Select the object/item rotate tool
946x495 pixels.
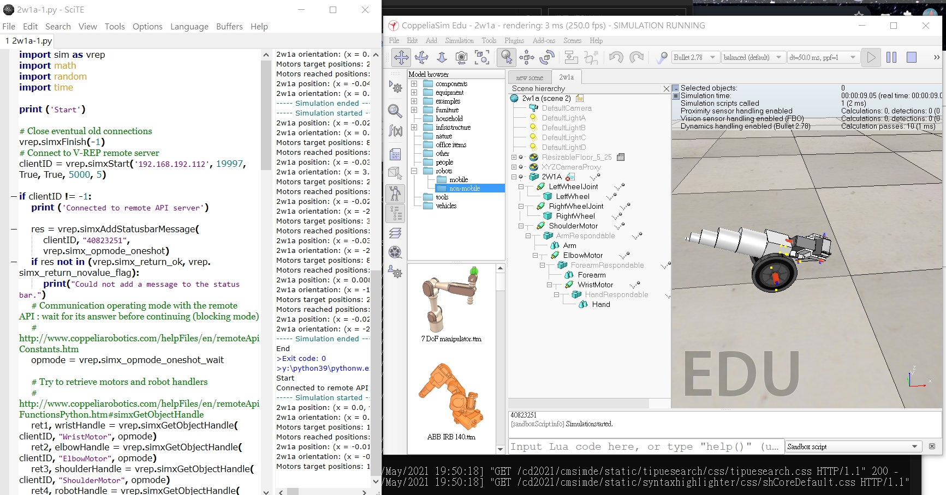pos(547,57)
